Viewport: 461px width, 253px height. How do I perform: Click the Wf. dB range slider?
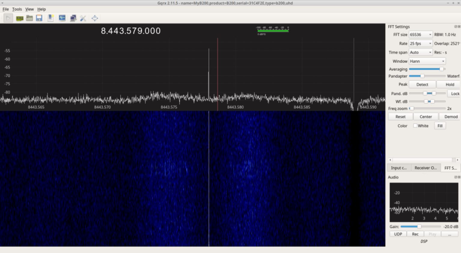pos(427,102)
